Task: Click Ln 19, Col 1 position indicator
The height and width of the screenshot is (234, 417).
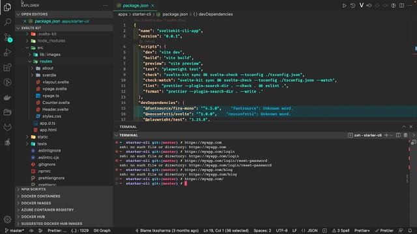Action: tap(226, 231)
